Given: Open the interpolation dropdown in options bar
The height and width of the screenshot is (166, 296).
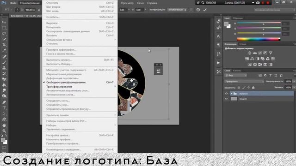Looking at the screenshot, I should click(177, 10).
